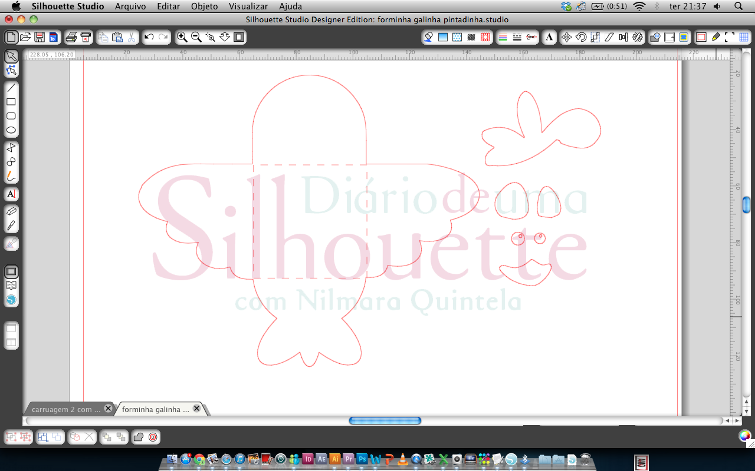
Task: Open the Fill Gradient window
Action: click(x=443, y=37)
